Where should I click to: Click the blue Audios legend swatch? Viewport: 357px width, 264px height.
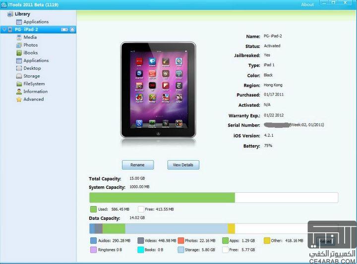pyautogui.click(x=93, y=241)
